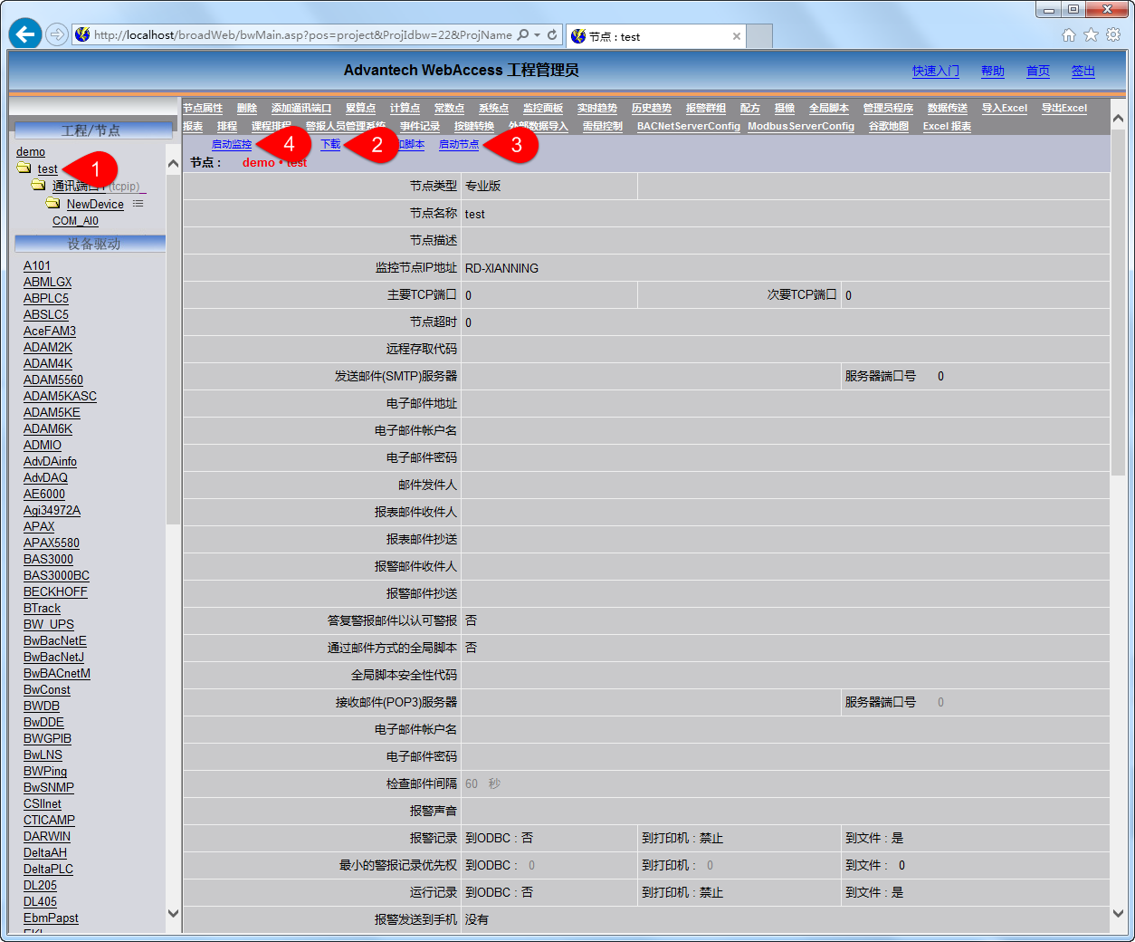Screen dimensions: 1135x942
Task: Open the favorites star icon
Action: [1091, 34]
